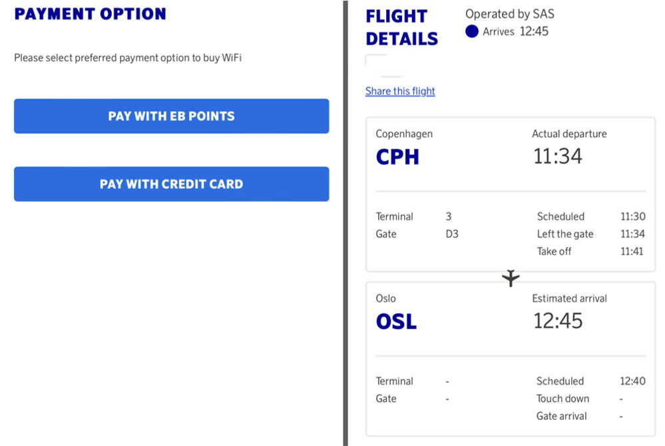This screenshot has height=446, width=665.
Task: Click the Gate D3 value
Action: pyautogui.click(x=452, y=234)
